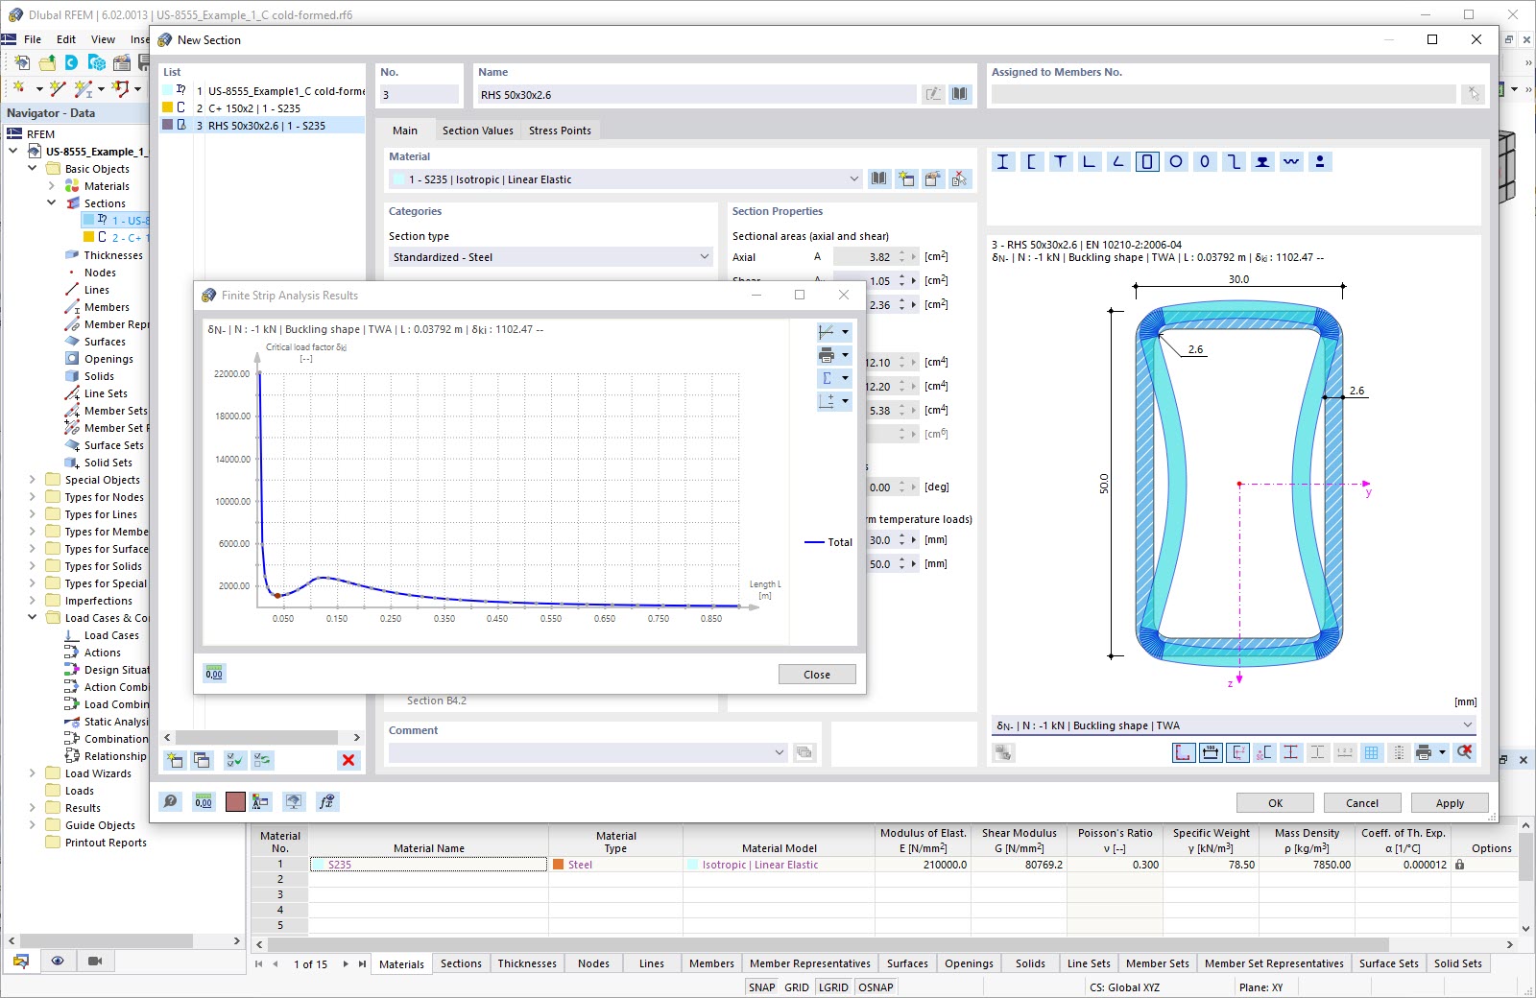This screenshot has width=1536, height=998.
Task: Close the Finite Strip Analysis Results dialog
Action: [816, 675]
